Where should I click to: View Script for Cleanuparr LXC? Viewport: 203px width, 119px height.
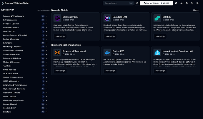click(x=60, y=37)
